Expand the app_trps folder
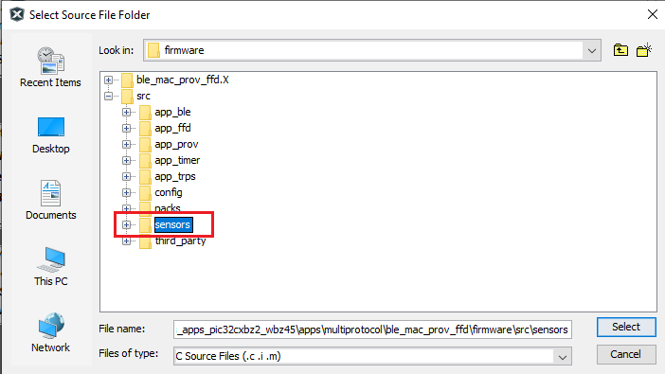Screen dimensions: 665x374 pos(126,176)
